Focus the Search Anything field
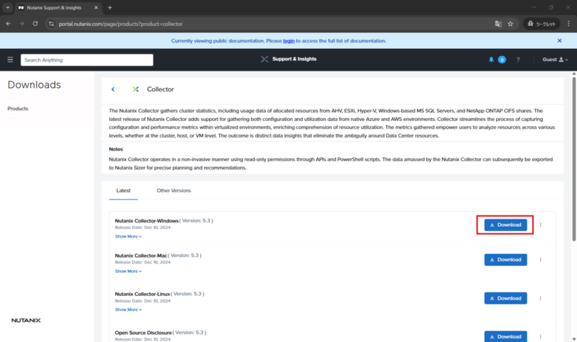Viewport: 577px width, 342px height. click(87, 60)
